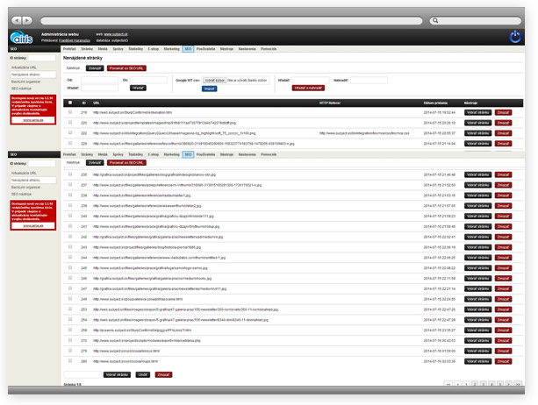Switch to the Marketing tab

point(171,51)
